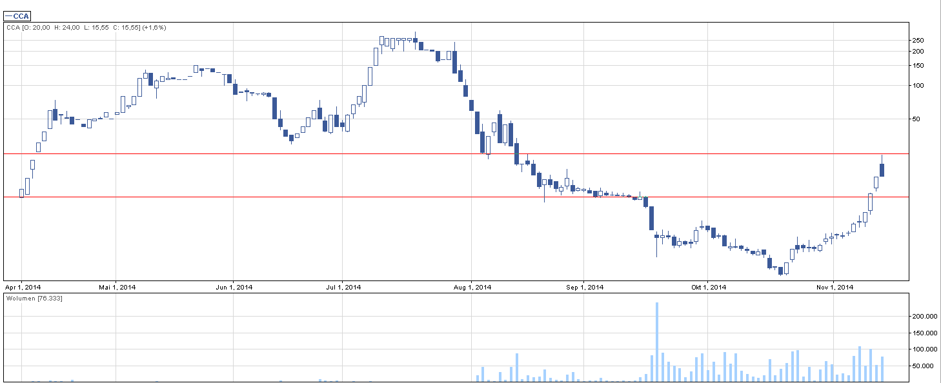Click the 200.000 volume axis label
The width and height of the screenshot is (941, 383).
pyautogui.click(x=924, y=317)
